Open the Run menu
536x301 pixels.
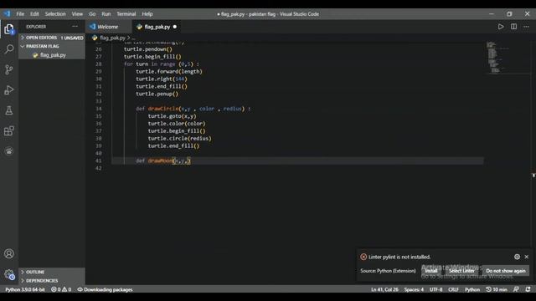coord(106,14)
